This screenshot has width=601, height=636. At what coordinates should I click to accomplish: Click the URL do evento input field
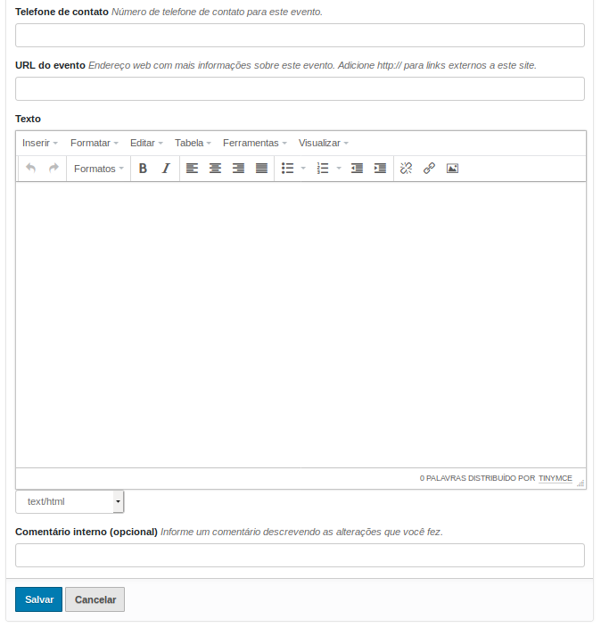click(x=300, y=89)
